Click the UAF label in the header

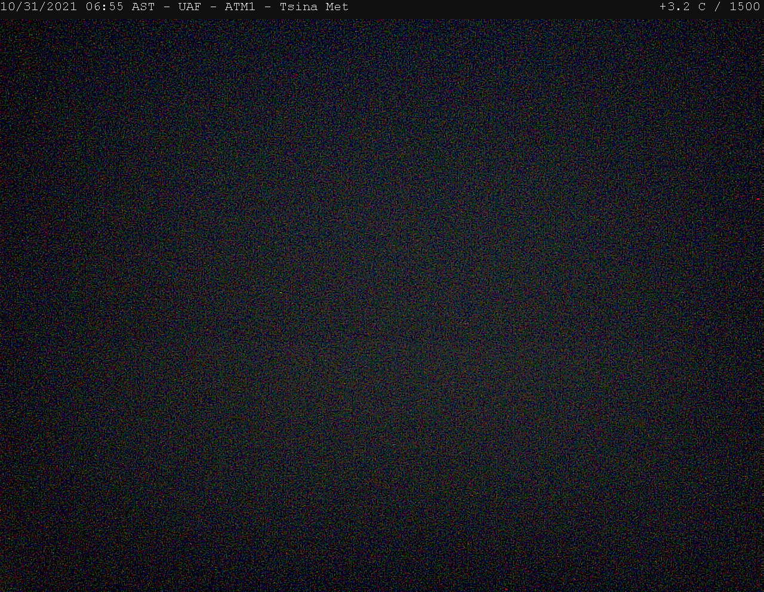click(189, 7)
